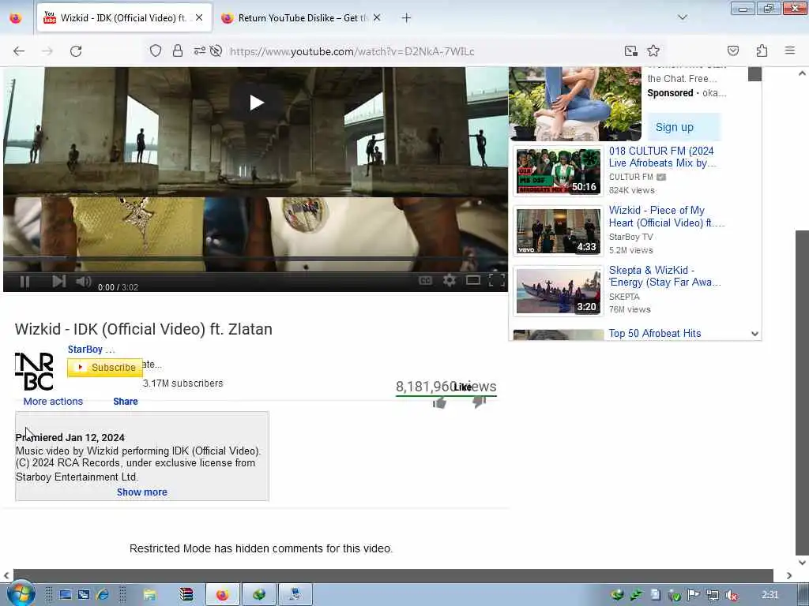This screenshot has width=809, height=606.
Task: Open the 018 CULTUR FM video title
Action: [x=663, y=157]
